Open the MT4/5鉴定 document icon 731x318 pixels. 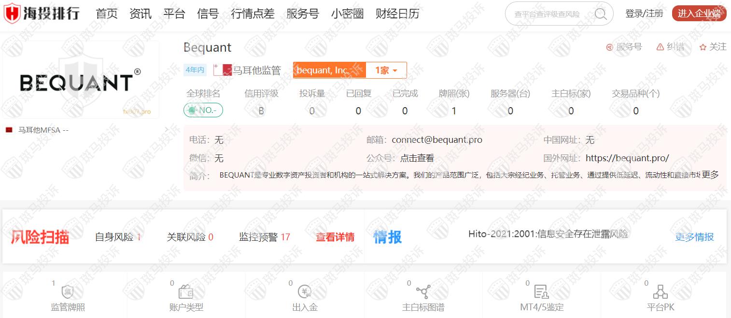pos(541,292)
